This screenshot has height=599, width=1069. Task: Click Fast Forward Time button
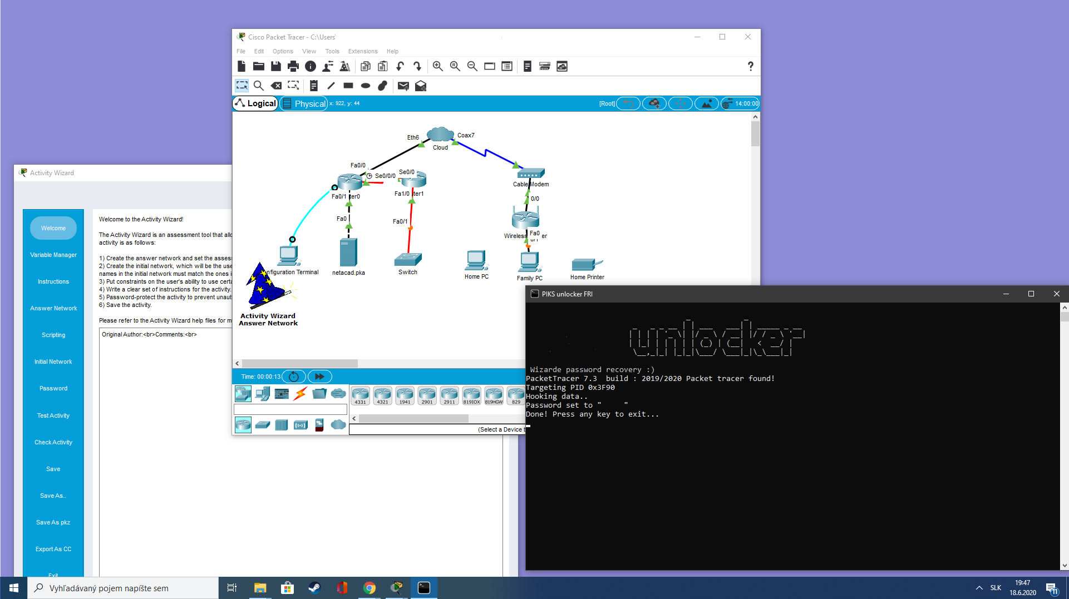coord(319,377)
